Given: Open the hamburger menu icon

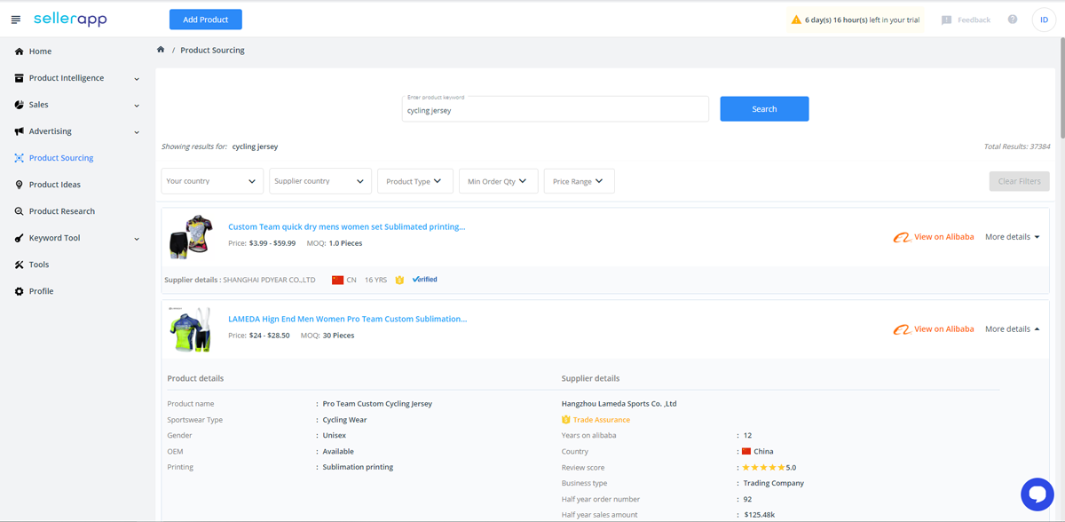Looking at the screenshot, I should click(x=15, y=20).
